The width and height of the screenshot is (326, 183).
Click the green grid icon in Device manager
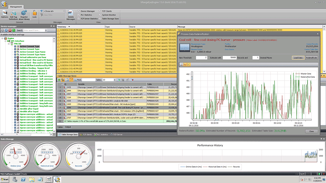point(13,30)
